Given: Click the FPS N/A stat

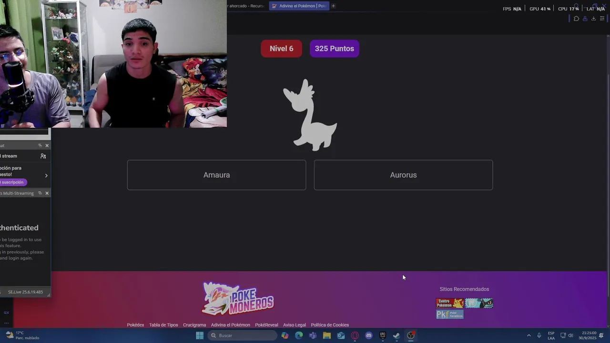Looking at the screenshot, I should click(512, 9).
